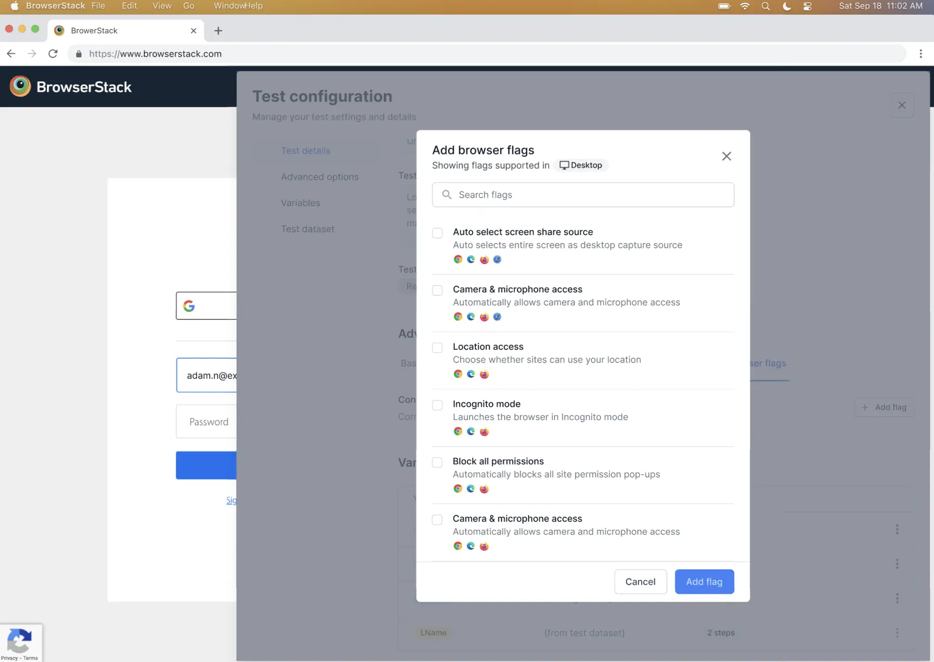934x662 pixels.
Task: Check the Incognito mode flag
Action: [437, 404]
